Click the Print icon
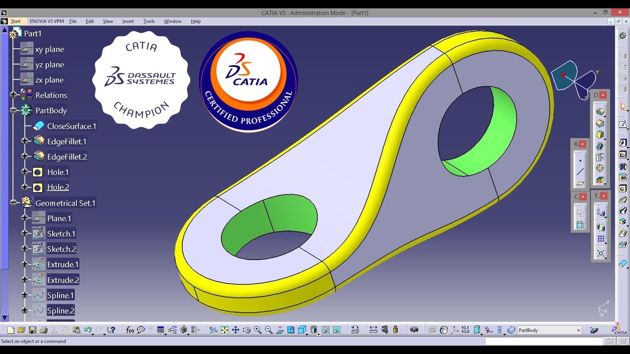 coord(43,330)
